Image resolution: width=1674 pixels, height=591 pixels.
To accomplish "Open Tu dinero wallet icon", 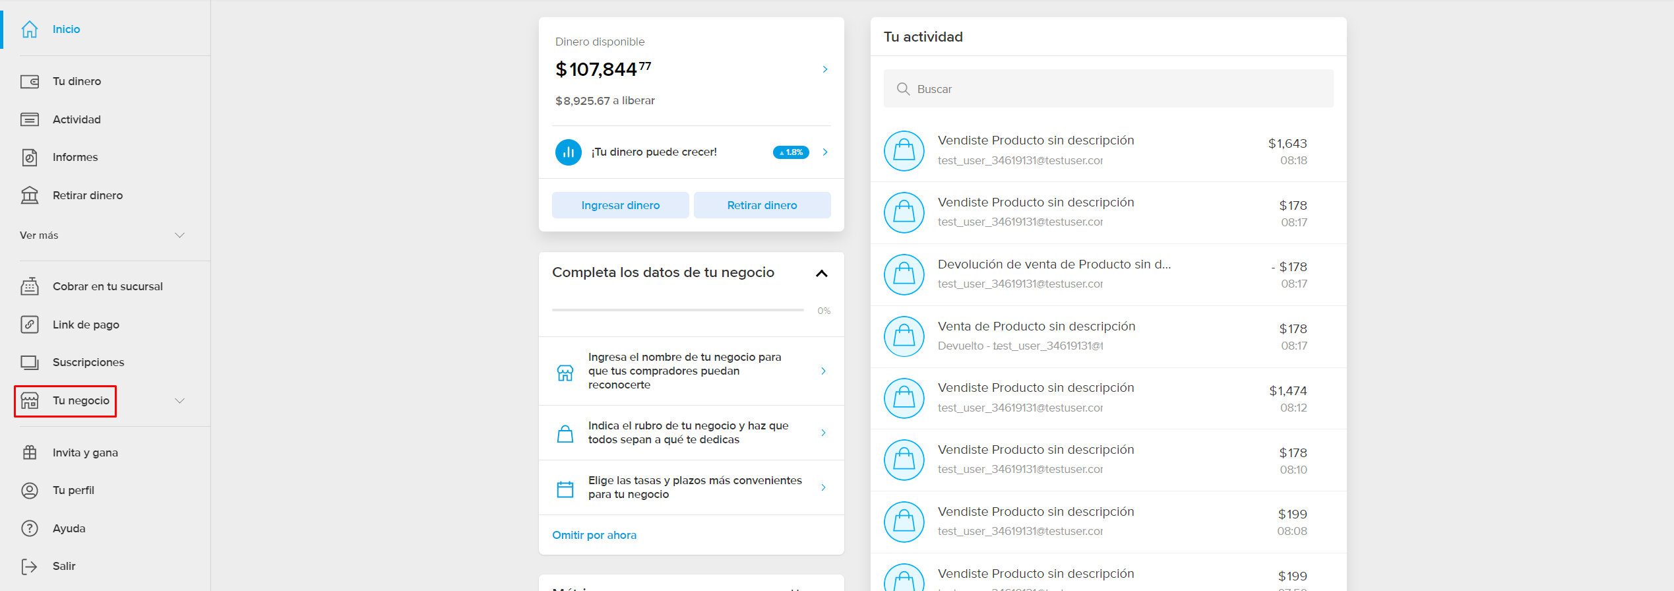I will coord(30,81).
